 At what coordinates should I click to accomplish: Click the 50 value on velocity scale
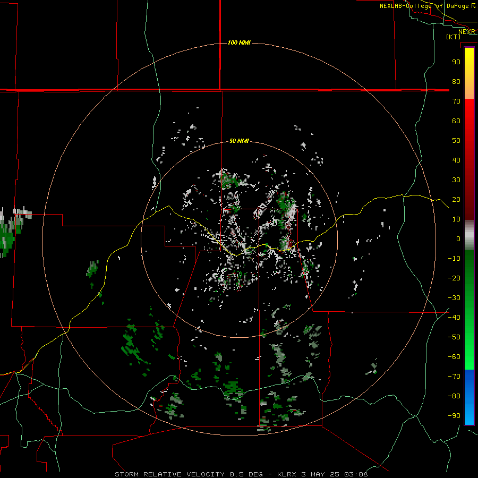pos(456,141)
